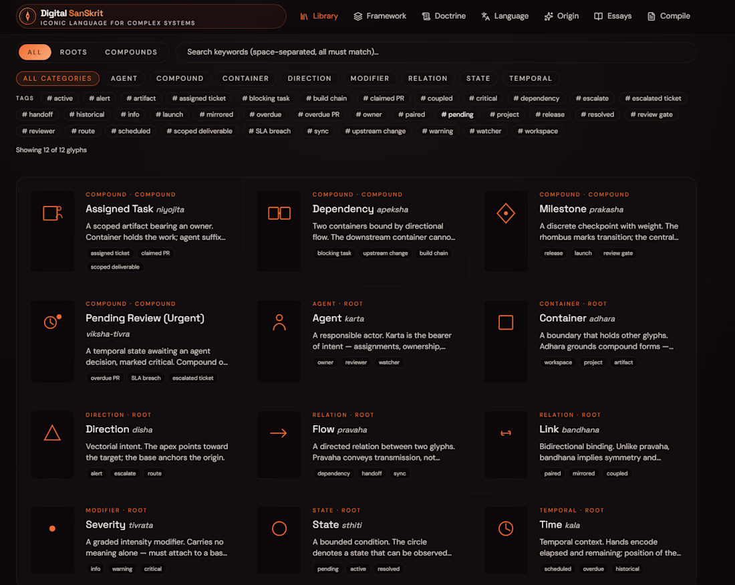
Task: Open the Agent person glyph icon
Action: pyautogui.click(x=279, y=322)
